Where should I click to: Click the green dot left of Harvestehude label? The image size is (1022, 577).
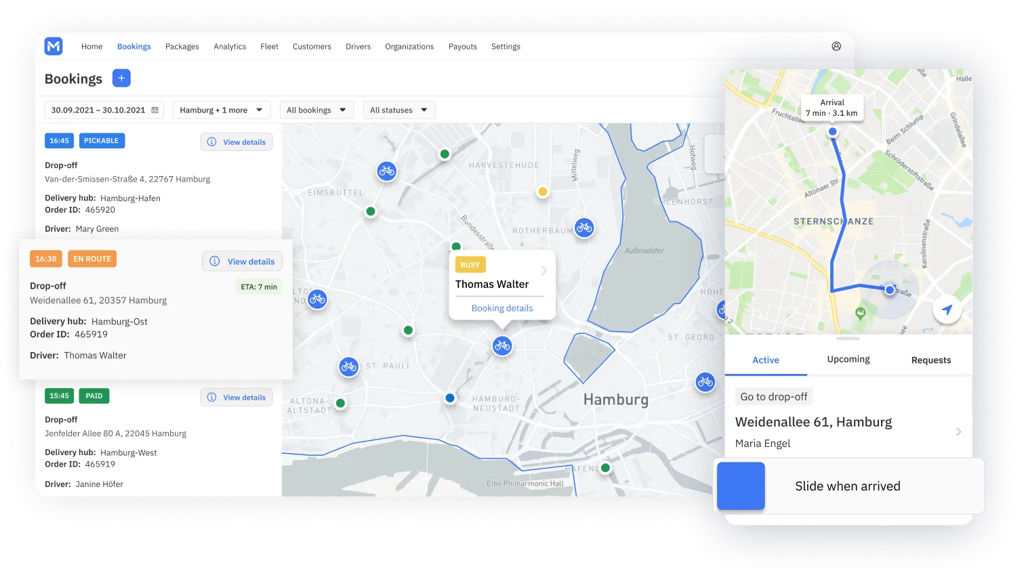445,154
